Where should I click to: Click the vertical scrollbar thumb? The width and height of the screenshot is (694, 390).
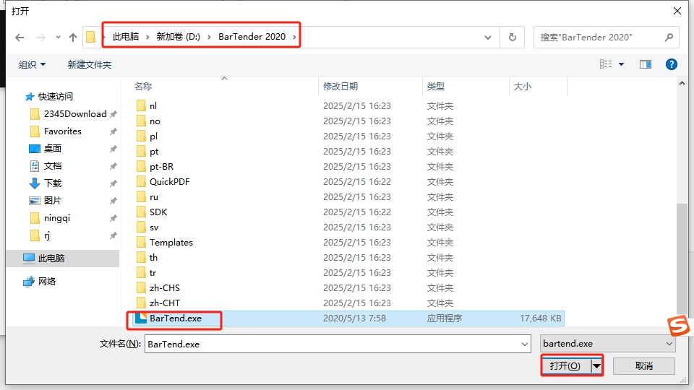click(x=682, y=259)
